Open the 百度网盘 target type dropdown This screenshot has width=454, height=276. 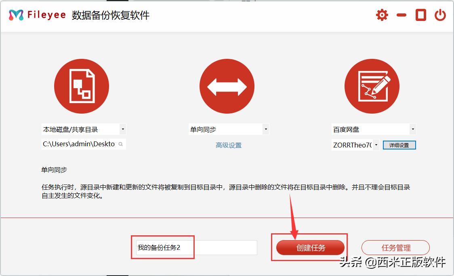click(412, 129)
